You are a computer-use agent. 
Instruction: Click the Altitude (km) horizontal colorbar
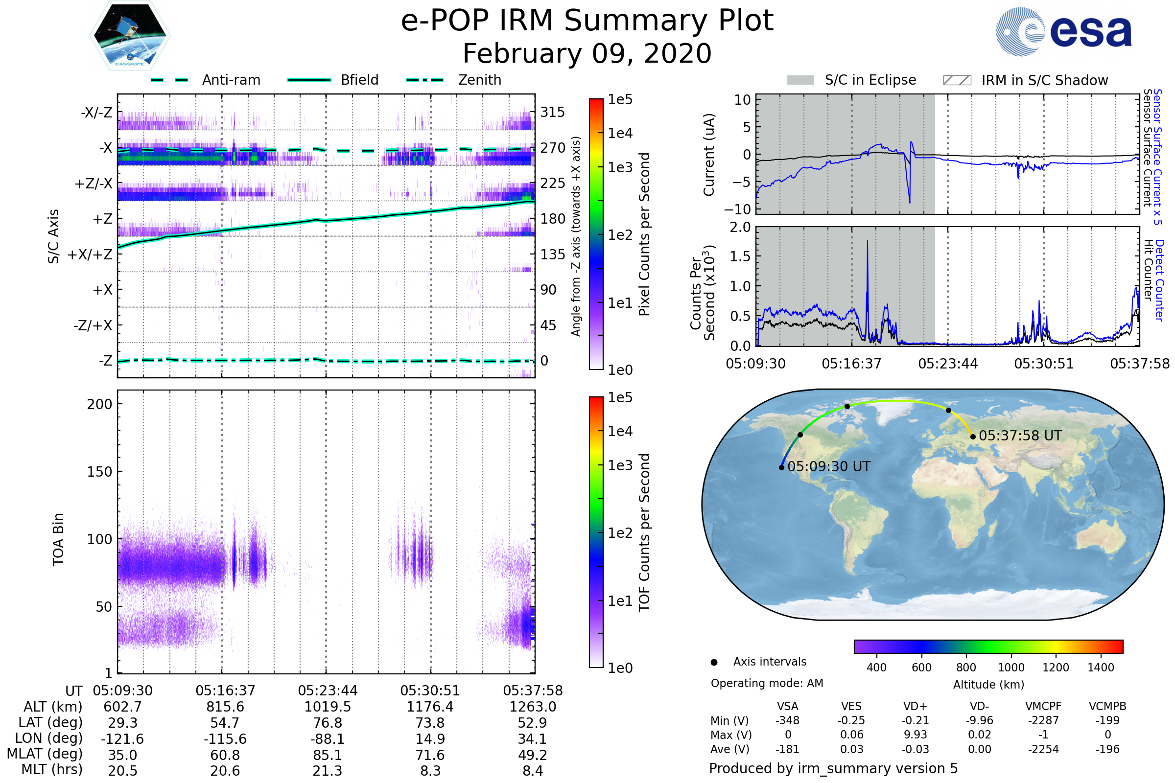point(988,646)
